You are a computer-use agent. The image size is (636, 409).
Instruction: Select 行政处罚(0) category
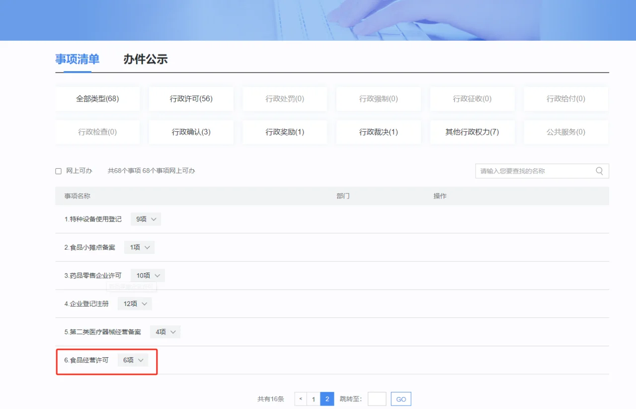[285, 99]
